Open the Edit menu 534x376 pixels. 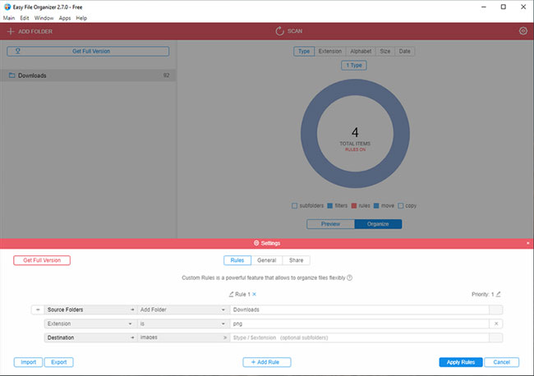[x=25, y=18]
